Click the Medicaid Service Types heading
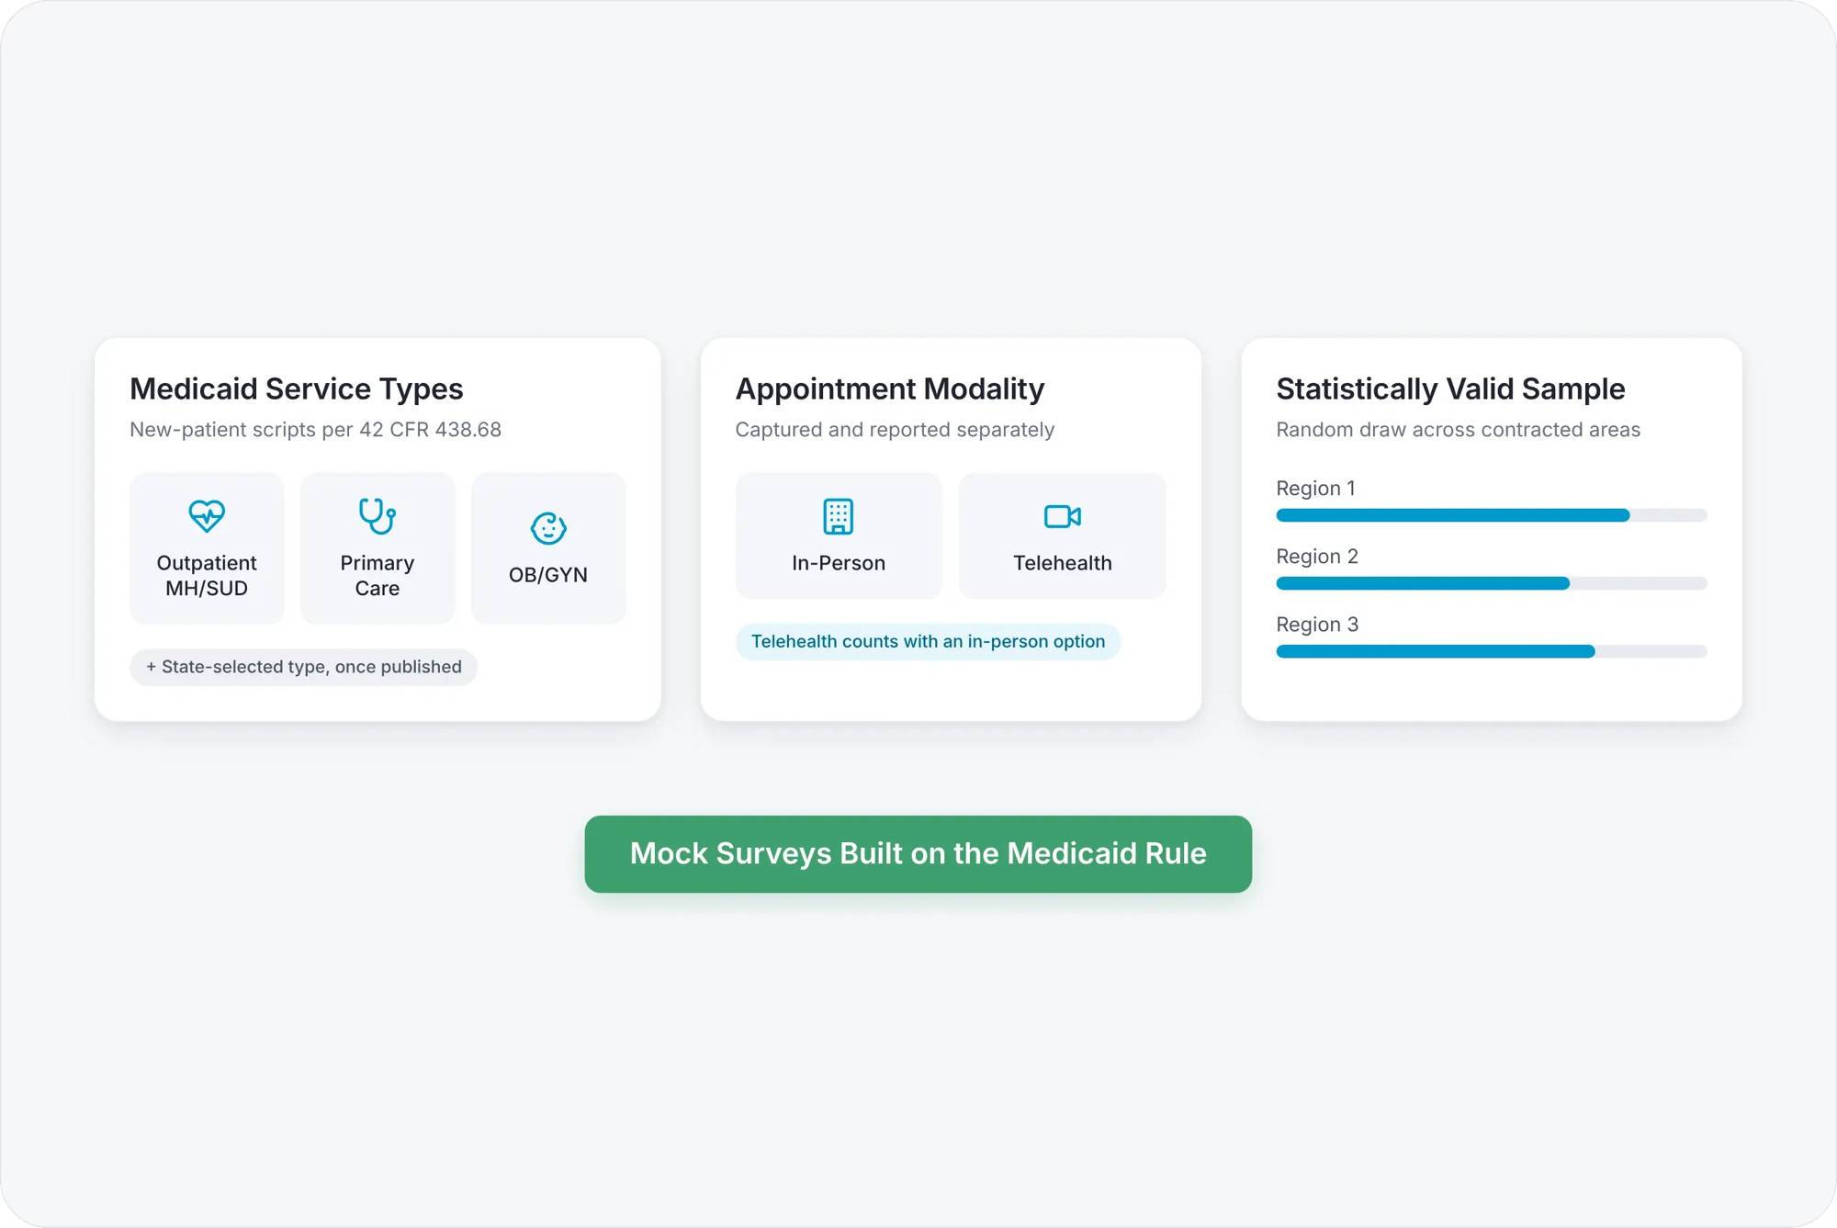 coord(297,389)
